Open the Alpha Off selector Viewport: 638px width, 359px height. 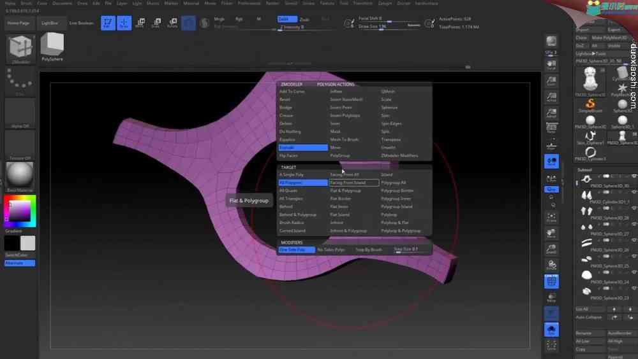[x=20, y=113]
